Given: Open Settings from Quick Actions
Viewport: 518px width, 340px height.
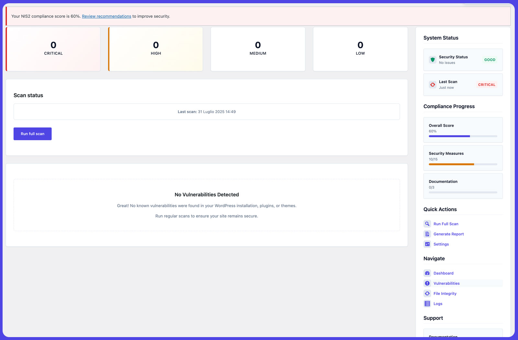Looking at the screenshot, I should (x=441, y=244).
